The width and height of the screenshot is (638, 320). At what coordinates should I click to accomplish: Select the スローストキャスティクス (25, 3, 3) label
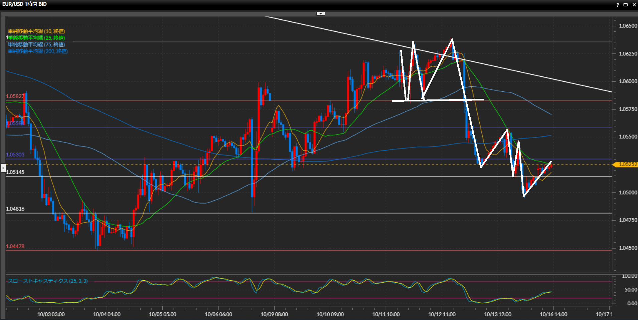point(48,281)
